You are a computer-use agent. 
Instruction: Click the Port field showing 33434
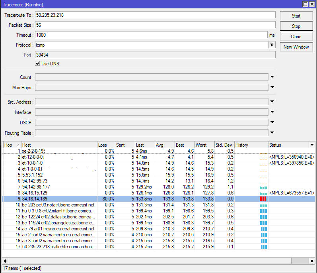click(x=155, y=55)
